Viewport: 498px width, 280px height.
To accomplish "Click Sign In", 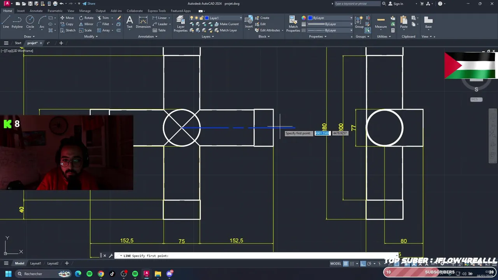I will [396, 3].
